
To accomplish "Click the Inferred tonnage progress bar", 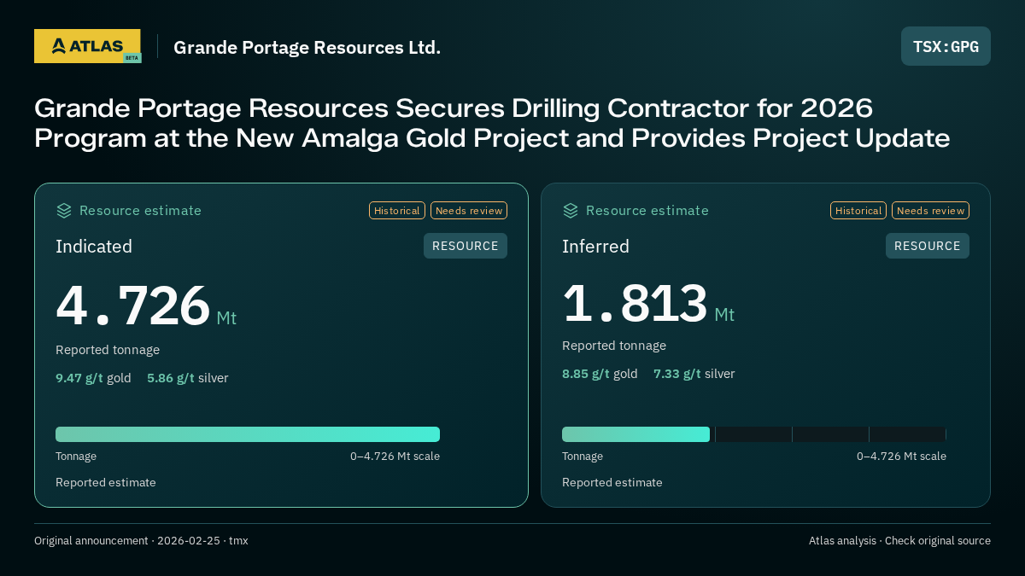I will pos(754,434).
